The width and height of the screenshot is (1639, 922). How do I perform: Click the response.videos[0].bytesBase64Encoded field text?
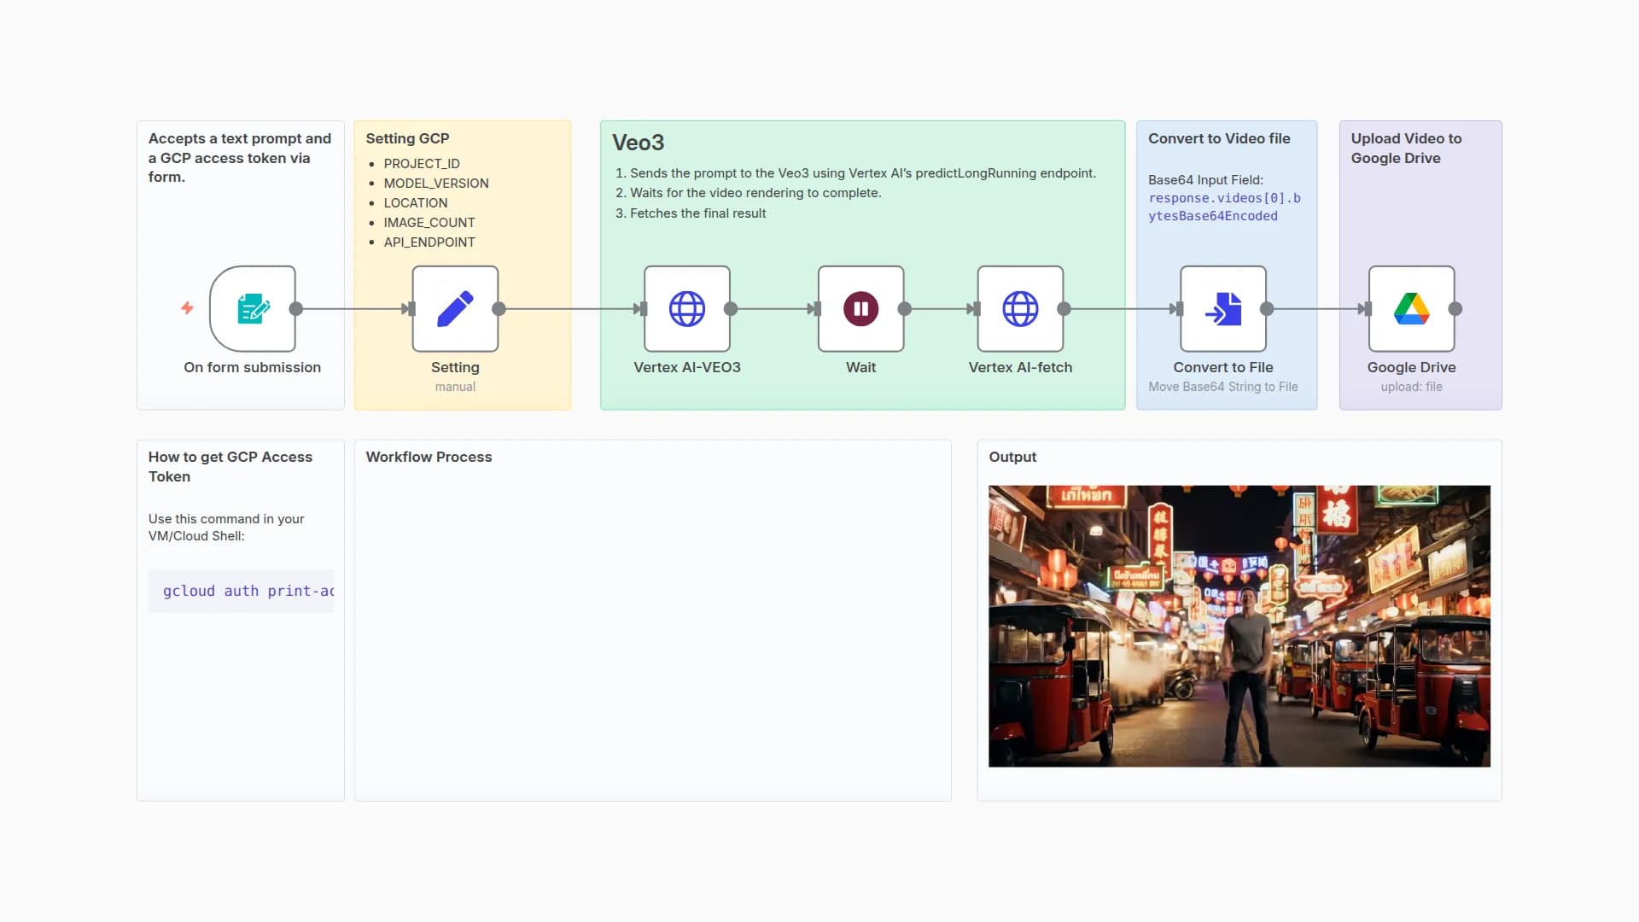point(1224,207)
